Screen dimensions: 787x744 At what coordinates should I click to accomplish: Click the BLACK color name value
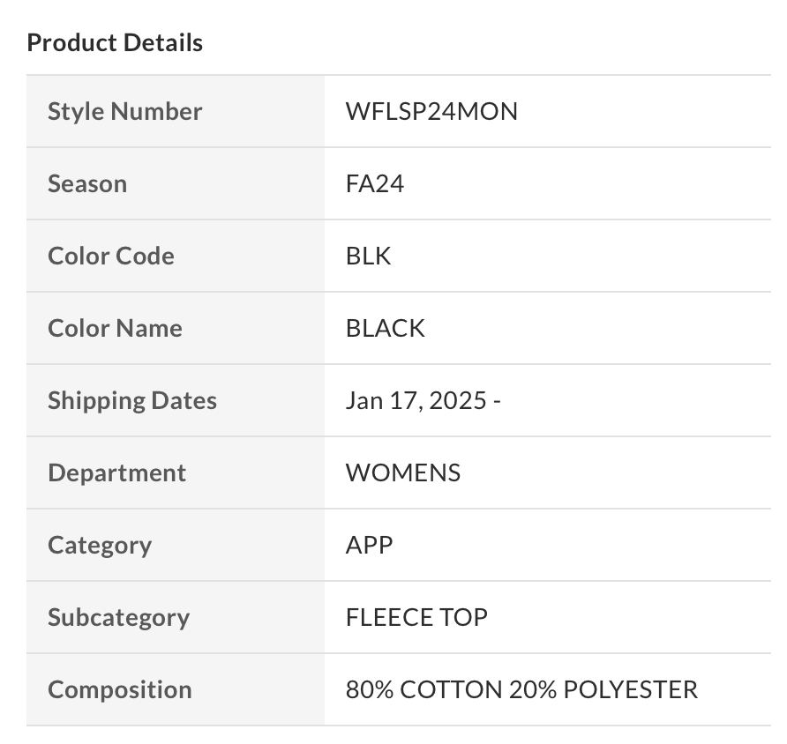click(x=386, y=328)
